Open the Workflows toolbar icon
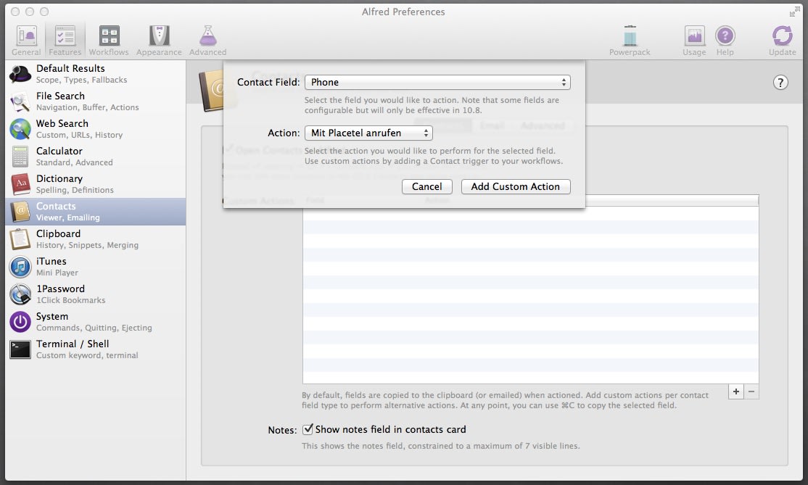The image size is (808, 485). point(109,36)
